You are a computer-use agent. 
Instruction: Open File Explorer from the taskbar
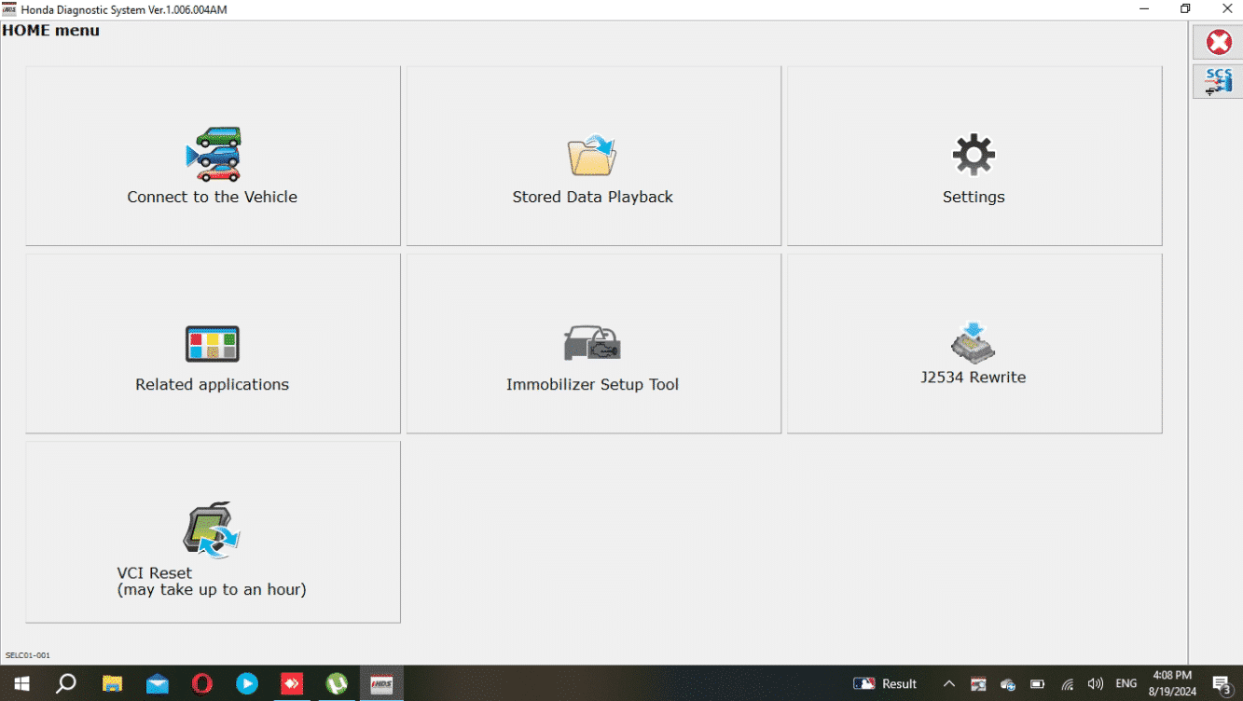[x=112, y=683]
